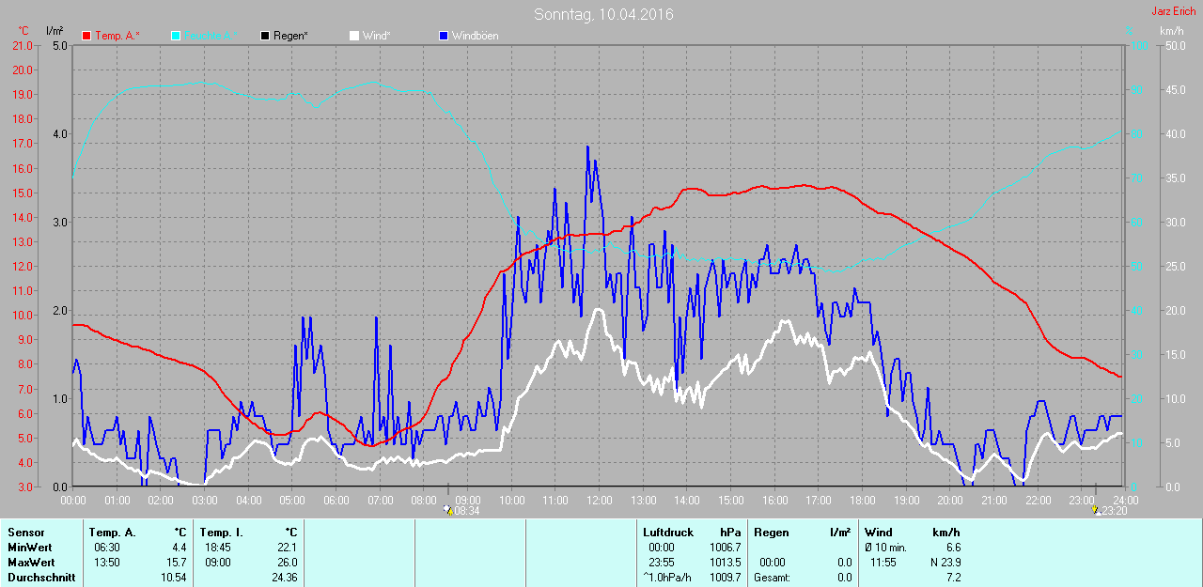The image size is (1203, 587).
Task: Click the Luftdruck maximum '1013.5'
Action: click(x=724, y=563)
